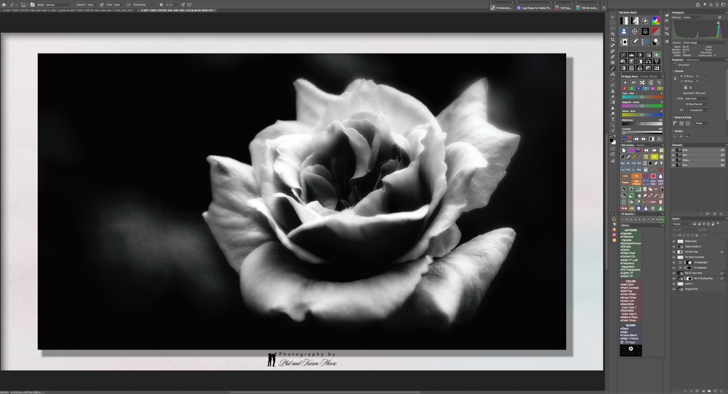Collapse the Canvas section in Properties
The width and height of the screenshot is (728, 394).
tap(674, 71)
